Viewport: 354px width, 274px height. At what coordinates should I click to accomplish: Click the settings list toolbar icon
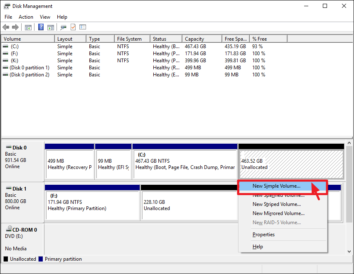pyautogui.click(x=83, y=27)
